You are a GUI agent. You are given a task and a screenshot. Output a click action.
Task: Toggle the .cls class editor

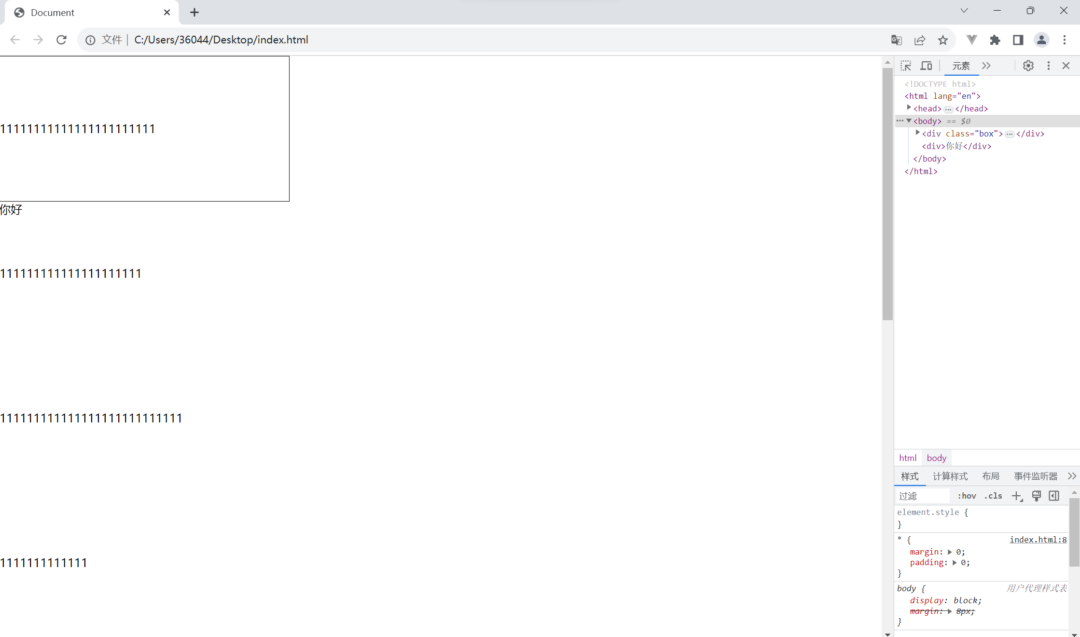pyautogui.click(x=993, y=496)
